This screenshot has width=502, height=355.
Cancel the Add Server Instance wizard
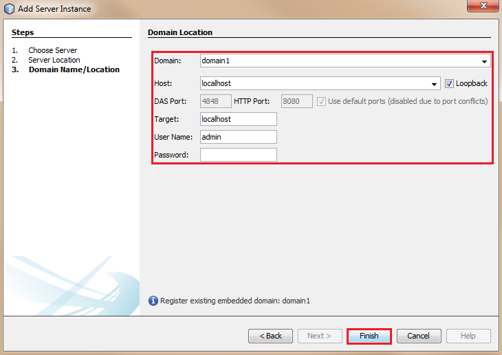click(419, 336)
